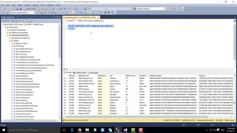Viewport: 237px width, 133px height.
Task: Open the AdventureWorks2014 database dropdown
Action: [34, 13]
